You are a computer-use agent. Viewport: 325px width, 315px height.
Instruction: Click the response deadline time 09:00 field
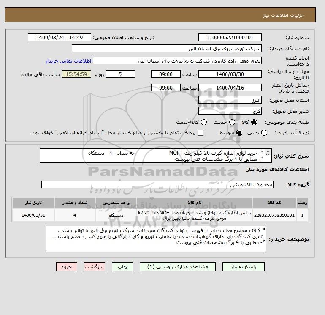pyautogui.click(x=166, y=74)
